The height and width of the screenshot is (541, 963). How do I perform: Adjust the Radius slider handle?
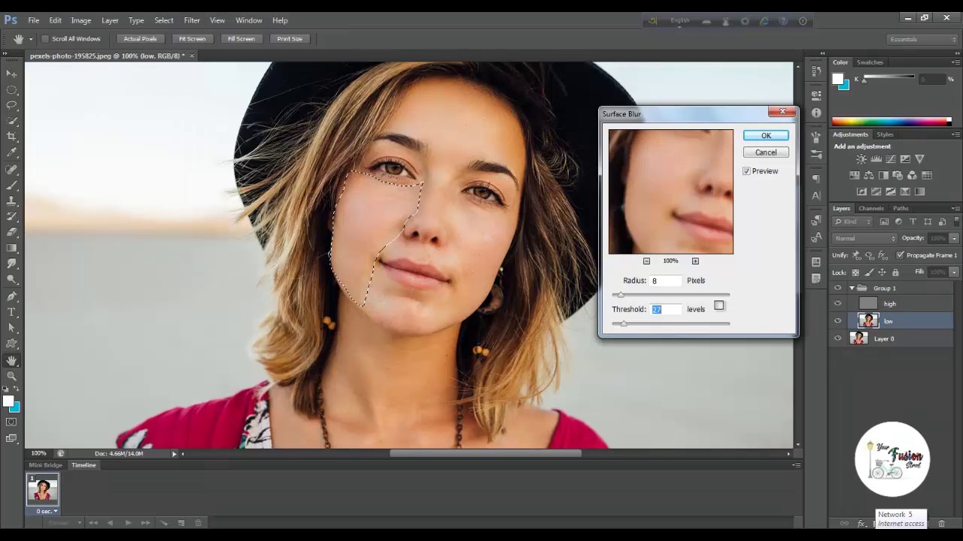(620, 295)
